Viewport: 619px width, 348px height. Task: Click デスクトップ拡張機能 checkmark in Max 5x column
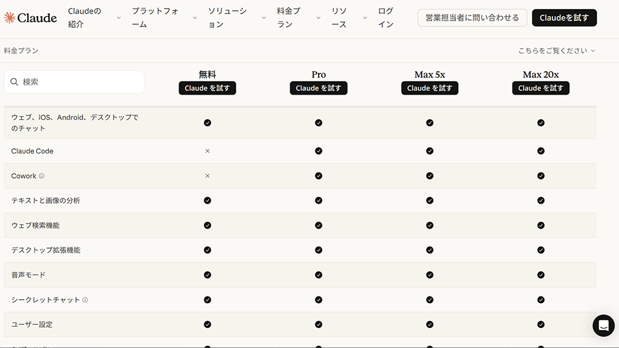[429, 250]
